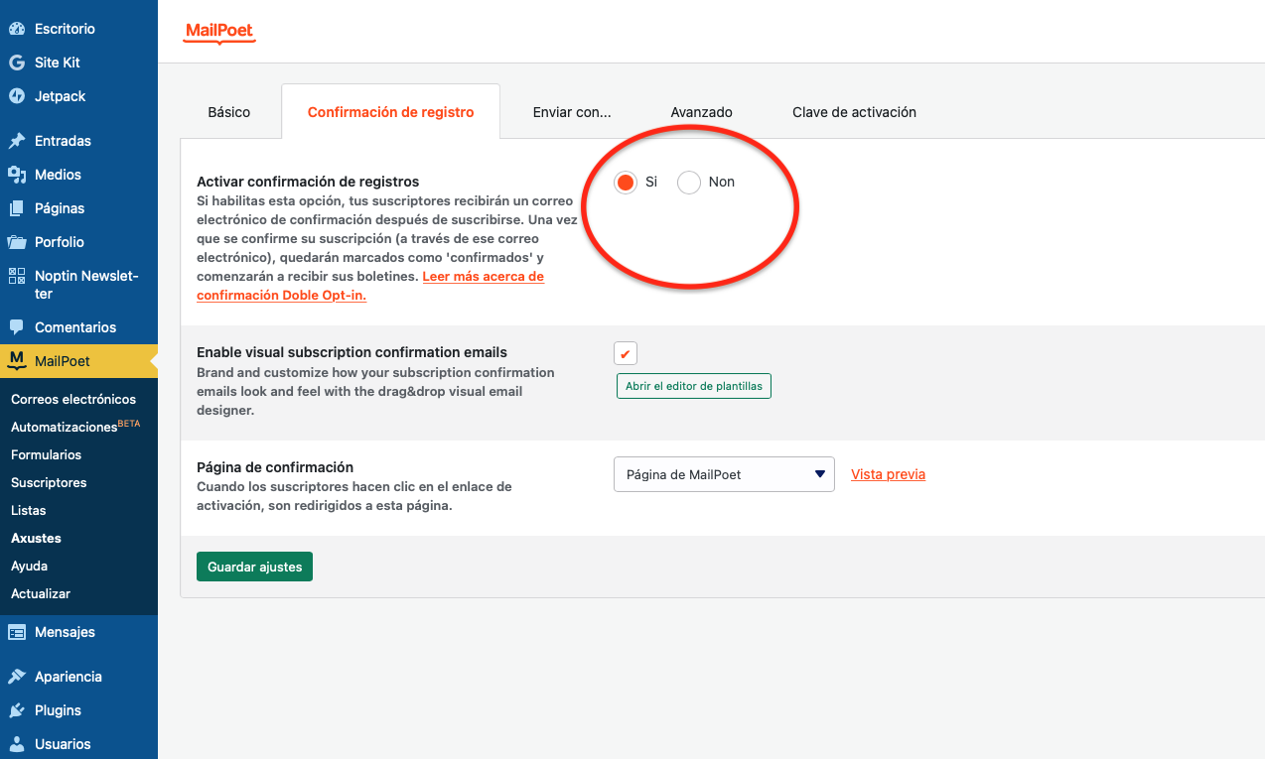The width and height of the screenshot is (1265, 759).
Task: Open Listas submenu item
Action: pos(29,510)
